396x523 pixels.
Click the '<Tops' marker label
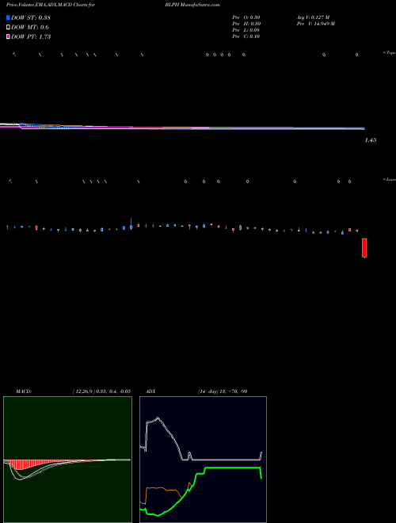point(390,53)
